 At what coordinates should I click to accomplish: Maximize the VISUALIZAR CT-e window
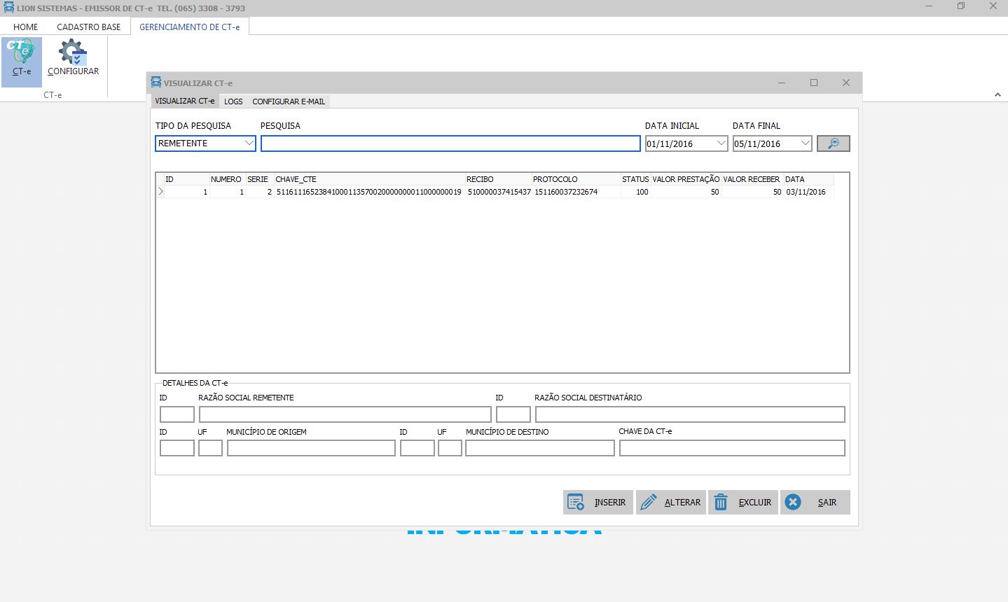814,83
